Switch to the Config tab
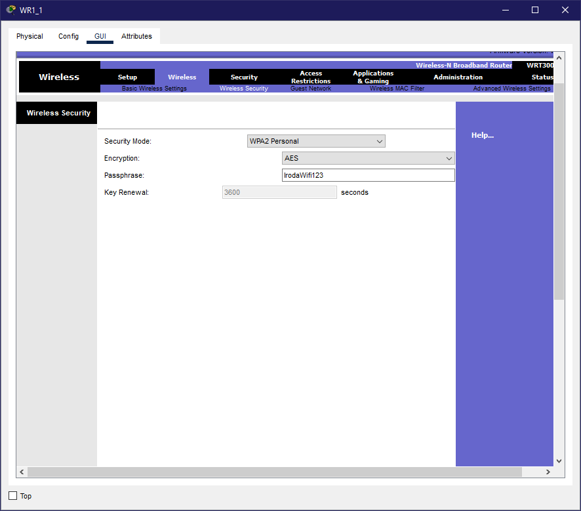581x511 pixels. click(x=68, y=36)
